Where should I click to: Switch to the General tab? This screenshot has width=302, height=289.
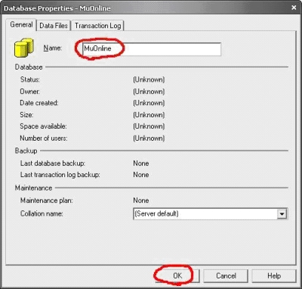(x=21, y=25)
